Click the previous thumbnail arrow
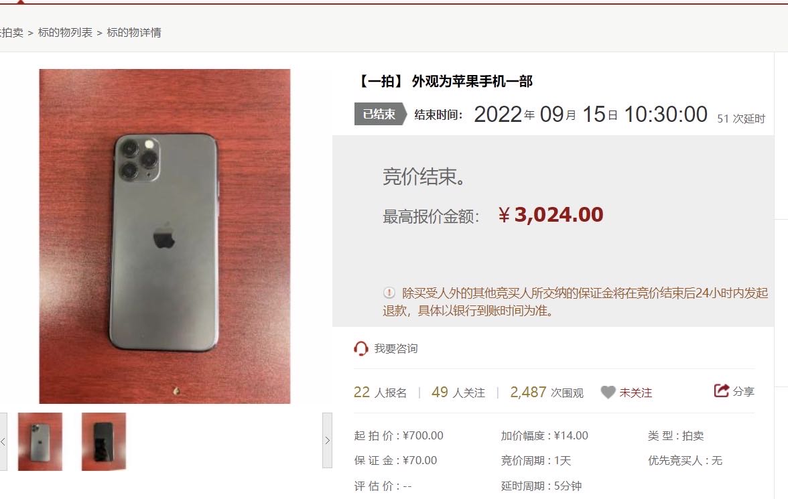 (x=3, y=441)
